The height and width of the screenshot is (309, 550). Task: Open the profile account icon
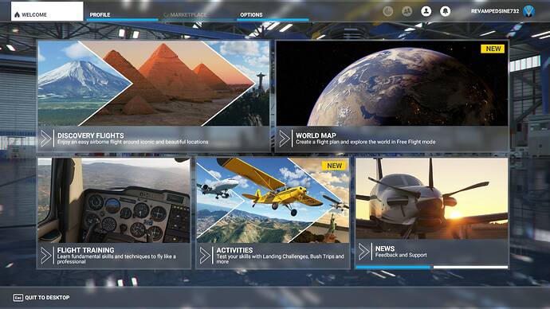coord(426,11)
